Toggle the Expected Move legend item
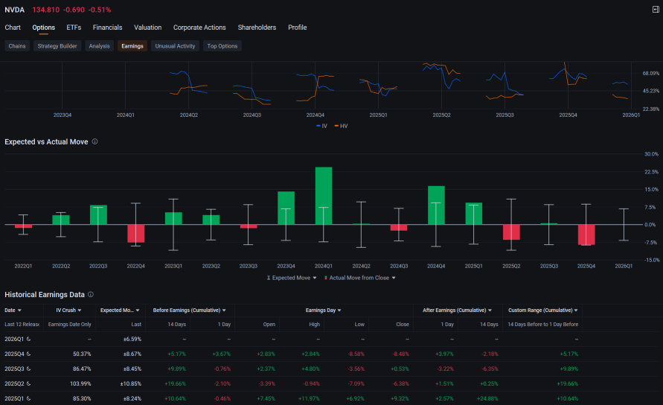663x405 pixels. click(x=291, y=278)
